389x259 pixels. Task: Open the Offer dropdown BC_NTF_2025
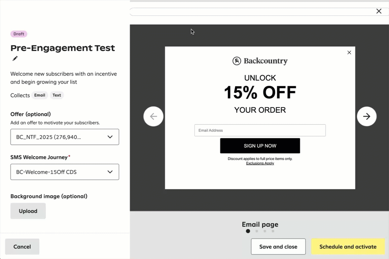click(x=65, y=137)
